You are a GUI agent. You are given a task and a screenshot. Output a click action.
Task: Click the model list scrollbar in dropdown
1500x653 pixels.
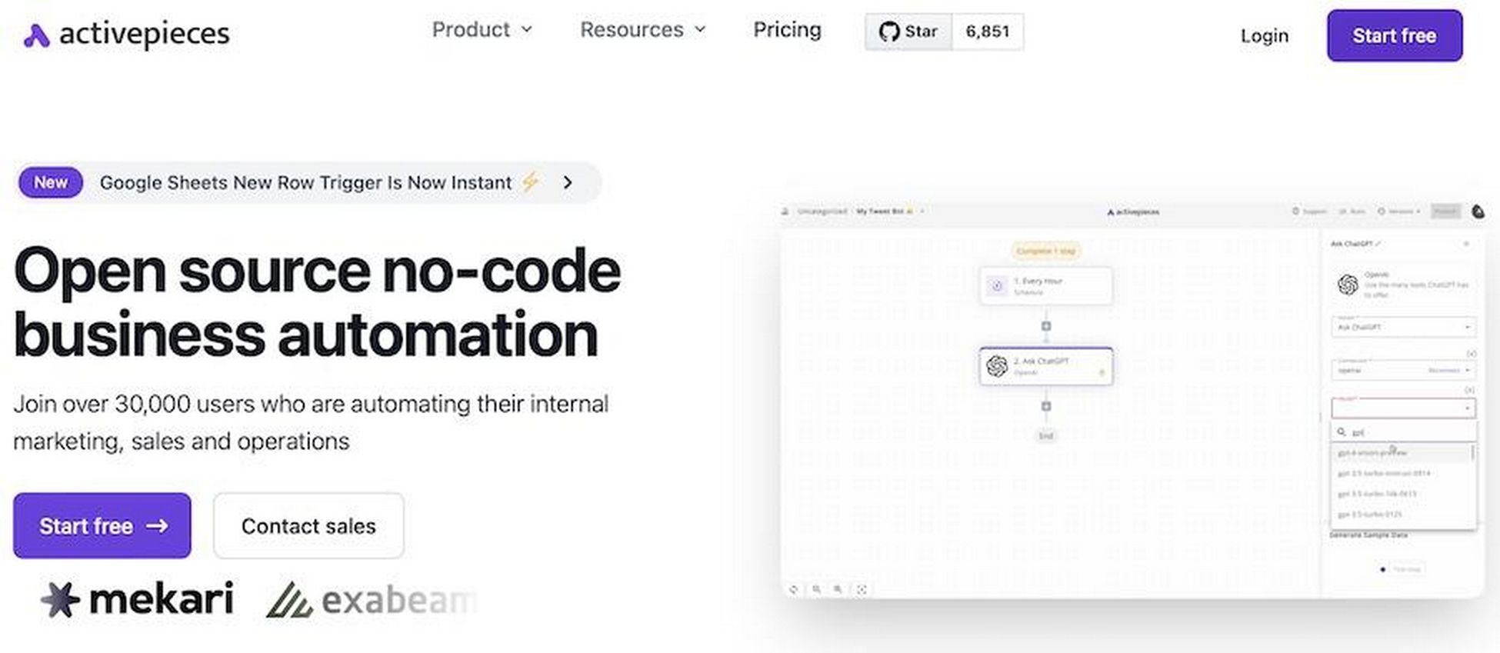[x=1472, y=453]
